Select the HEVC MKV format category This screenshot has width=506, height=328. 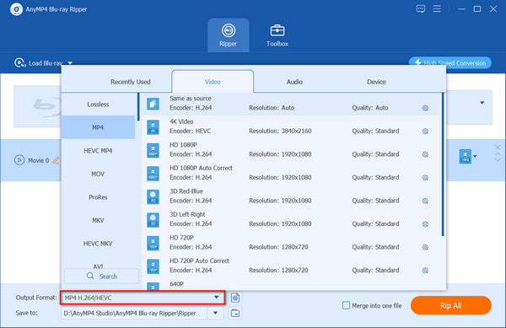98,244
